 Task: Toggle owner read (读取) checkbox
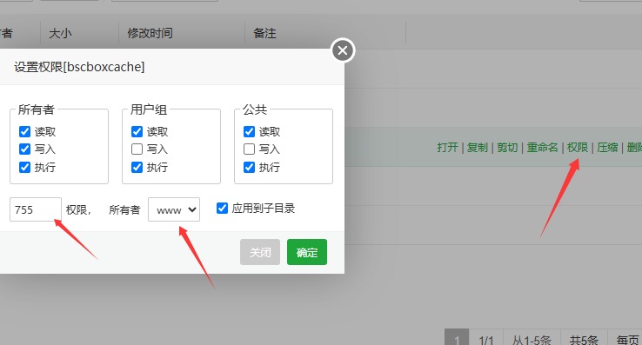24,131
